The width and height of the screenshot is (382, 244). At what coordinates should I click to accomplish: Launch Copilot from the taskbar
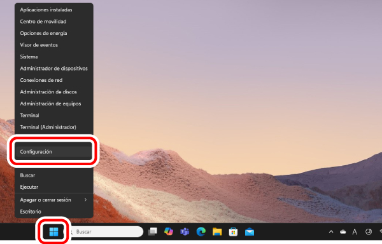click(169, 231)
